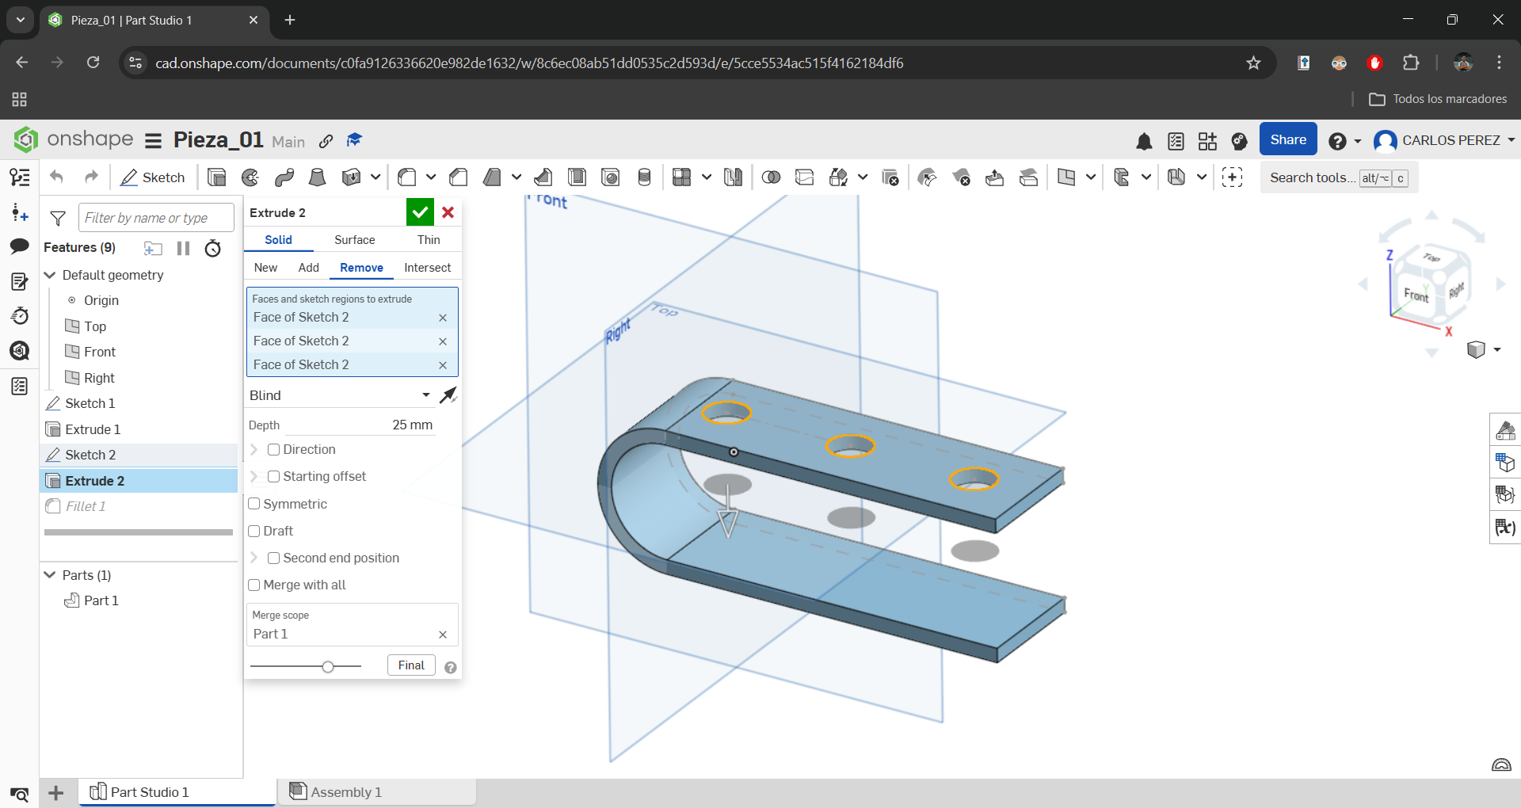Viewport: 1521px width, 808px height.
Task: Select the Intersect mode in Extrude
Action: click(x=427, y=267)
